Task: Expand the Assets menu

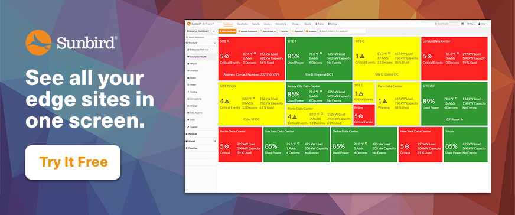Action: [x=268, y=24]
